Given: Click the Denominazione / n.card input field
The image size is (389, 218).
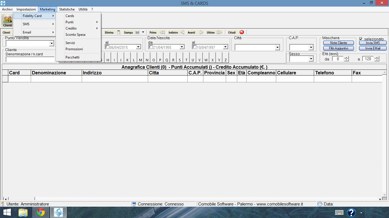Looking at the screenshot, I should click(30, 60).
